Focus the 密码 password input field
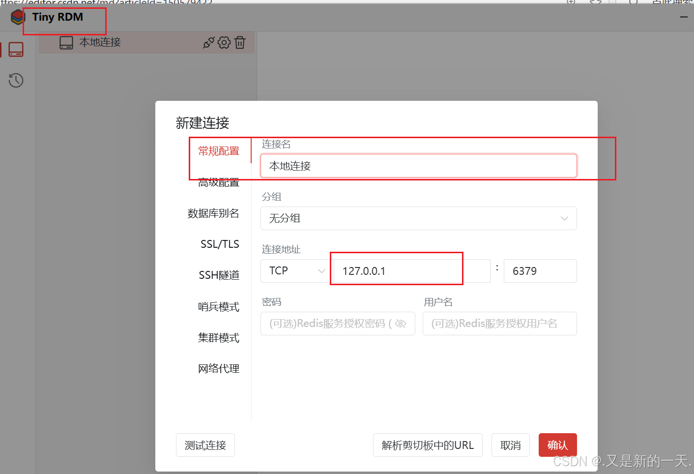 (338, 324)
